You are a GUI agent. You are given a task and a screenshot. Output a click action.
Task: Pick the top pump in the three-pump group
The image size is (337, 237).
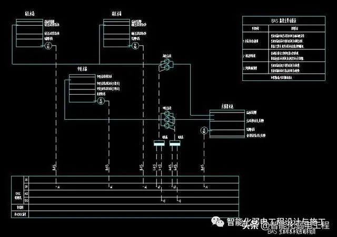click(x=167, y=114)
